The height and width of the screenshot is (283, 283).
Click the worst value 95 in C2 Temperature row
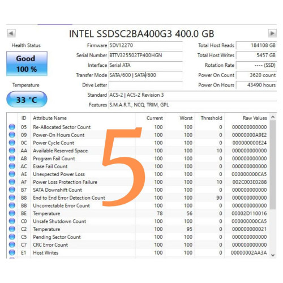189,229
